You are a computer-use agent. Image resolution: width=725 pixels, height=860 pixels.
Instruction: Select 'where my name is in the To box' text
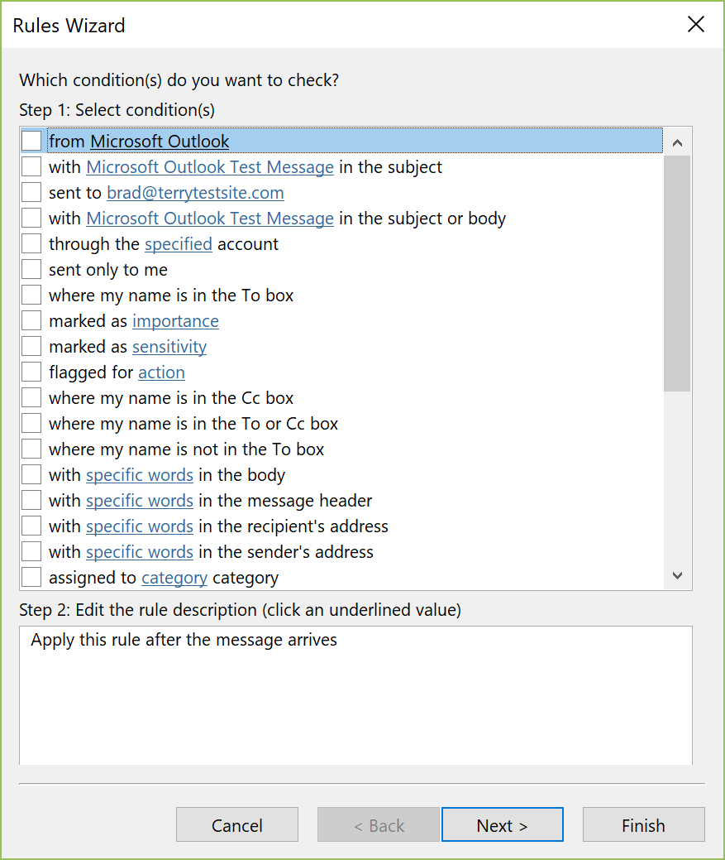171,295
